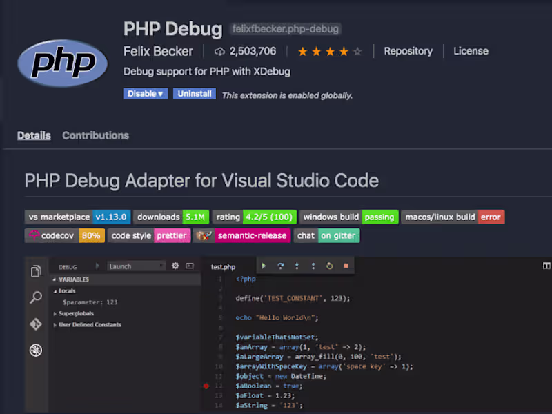This screenshot has height=414, width=552.
Task: Click the green Continue icon in debug toolbar
Action: (x=264, y=266)
